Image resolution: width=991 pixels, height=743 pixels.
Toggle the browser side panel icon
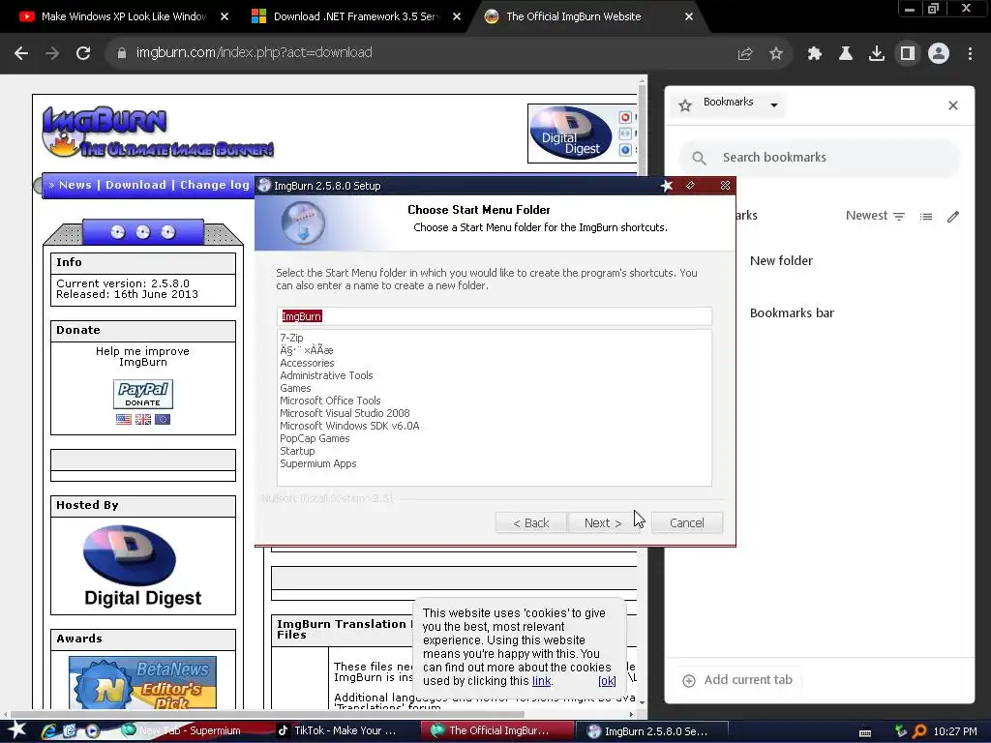(x=908, y=54)
